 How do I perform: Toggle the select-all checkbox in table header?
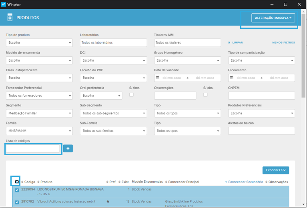(16, 182)
